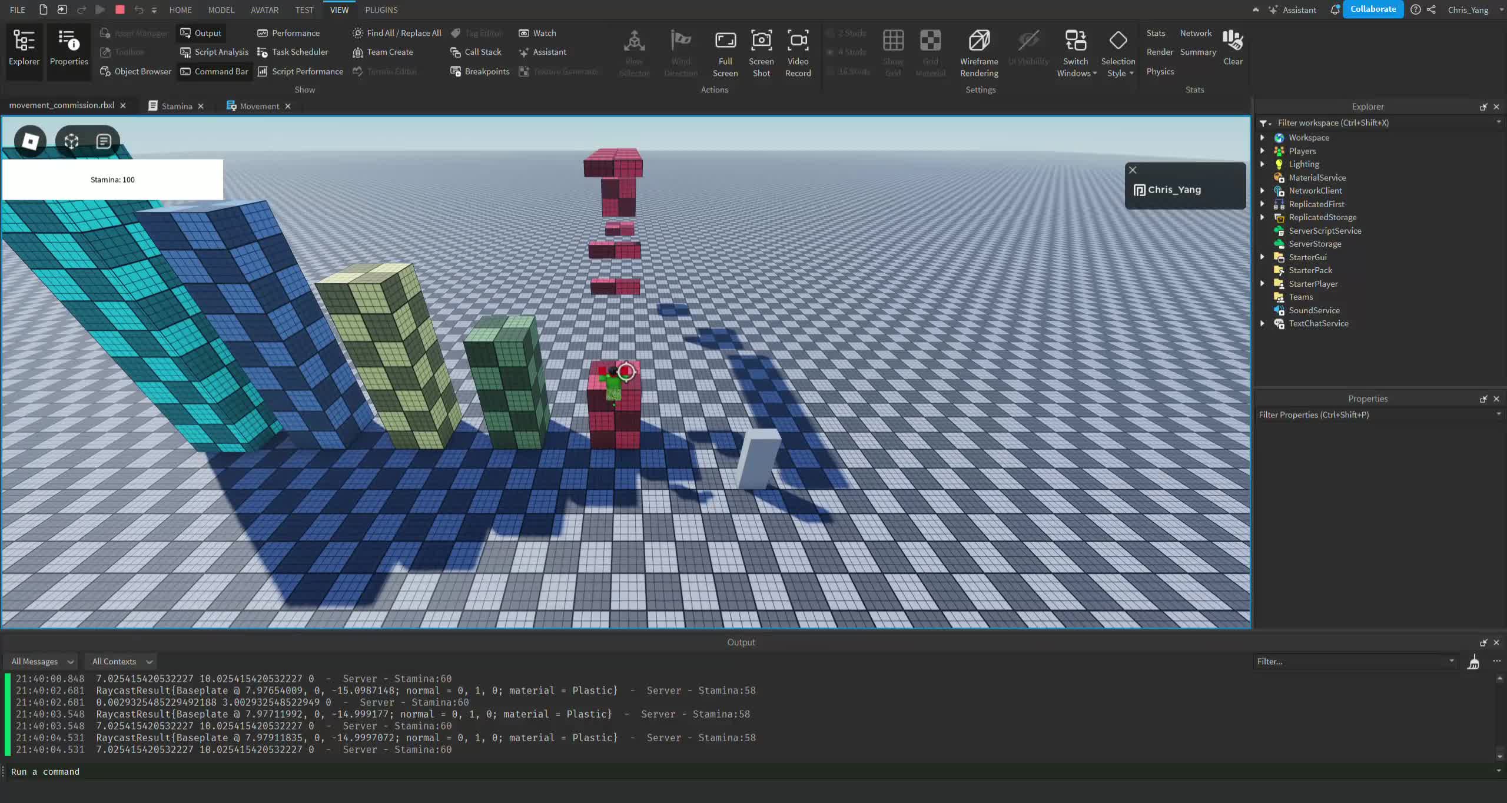The width and height of the screenshot is (1507, 803).
Task: Open the Team Create panel
Action: (383, 52)
